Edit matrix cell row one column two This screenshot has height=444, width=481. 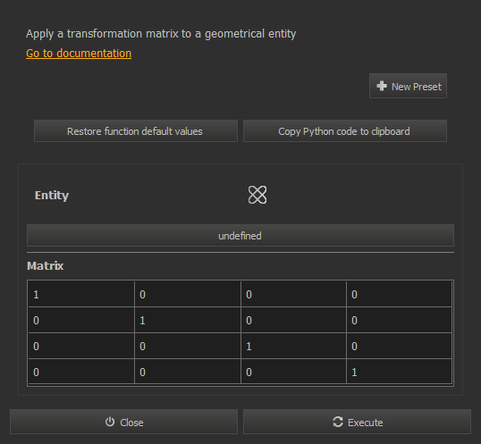tap(188, 294)
